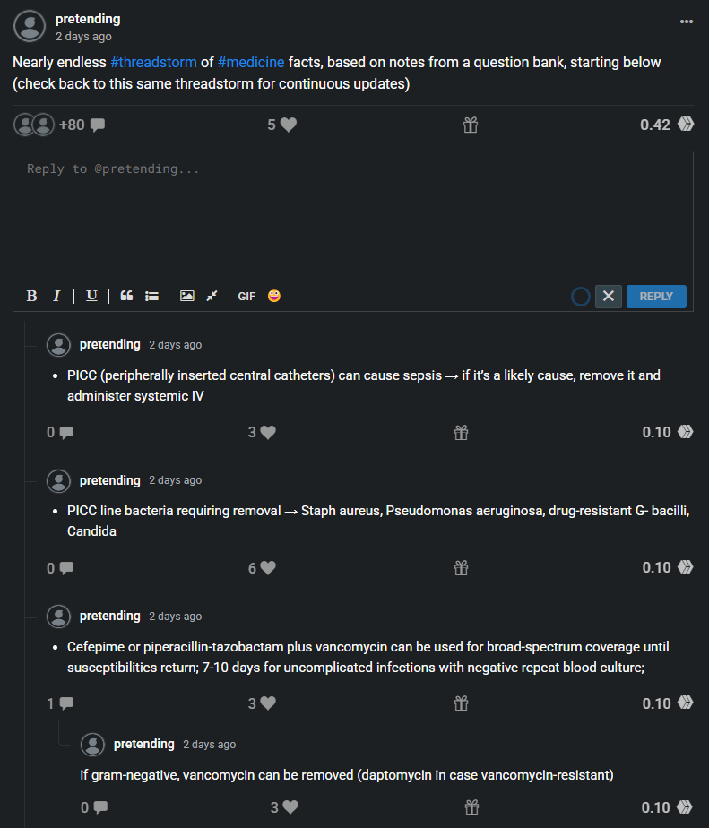This screenshot has height=828, width=709.
Task: Follow the #threadstorm hashtag link
Action: [x=154, y=63]
